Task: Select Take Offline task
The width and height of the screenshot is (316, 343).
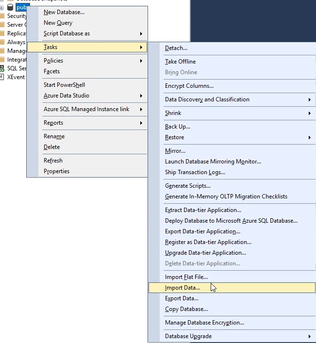Action: coord(180,62)
